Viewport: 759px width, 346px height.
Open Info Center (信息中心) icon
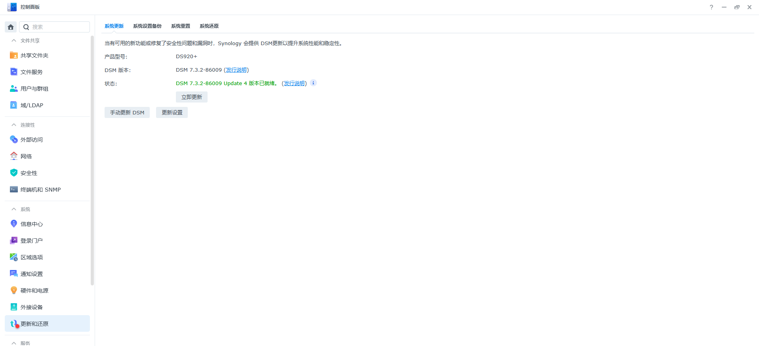(x=13, y=224)
